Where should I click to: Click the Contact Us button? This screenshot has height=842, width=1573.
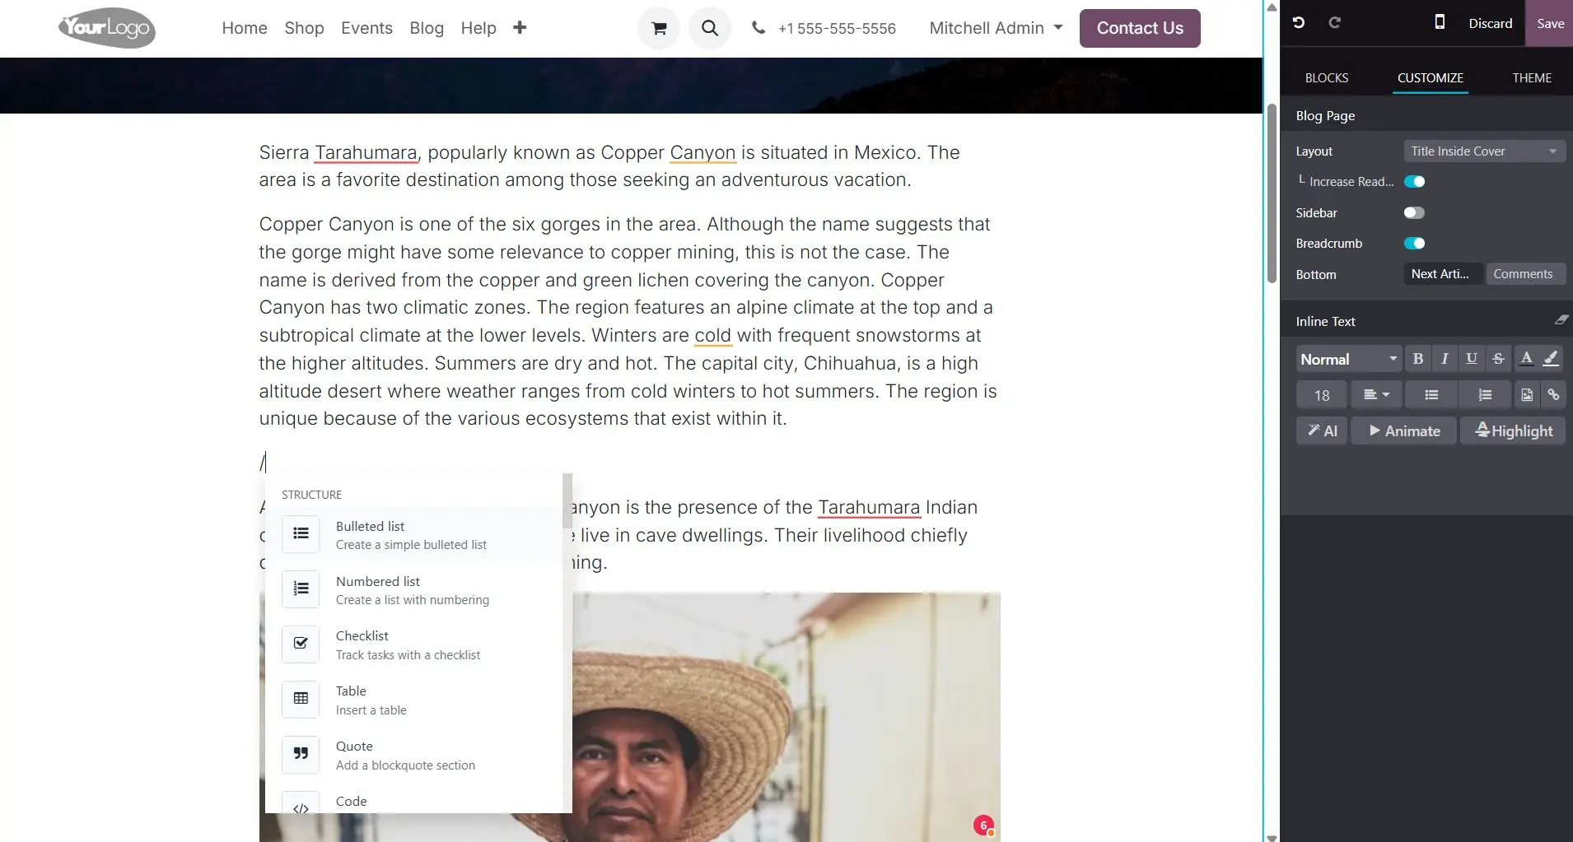tap(1140, 28)
